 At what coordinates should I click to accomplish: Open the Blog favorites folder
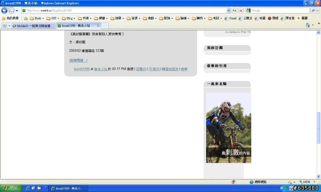68,18
